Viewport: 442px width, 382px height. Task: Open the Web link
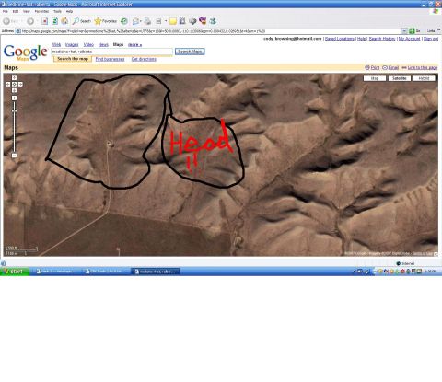56,45
